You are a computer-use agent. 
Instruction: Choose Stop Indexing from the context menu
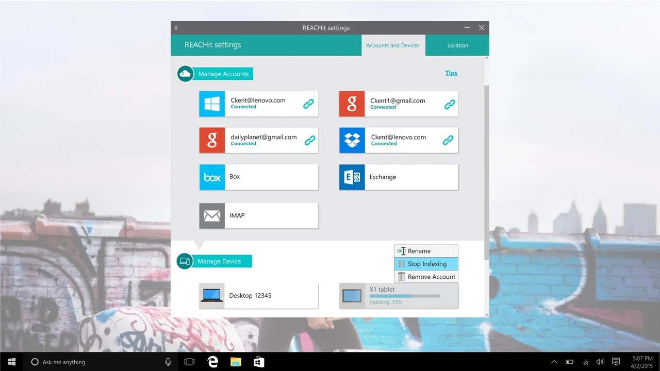(426, 264)
